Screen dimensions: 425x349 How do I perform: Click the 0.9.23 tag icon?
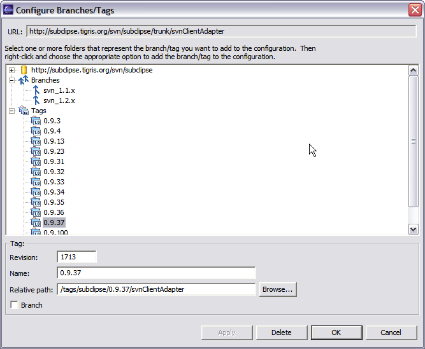36,151
